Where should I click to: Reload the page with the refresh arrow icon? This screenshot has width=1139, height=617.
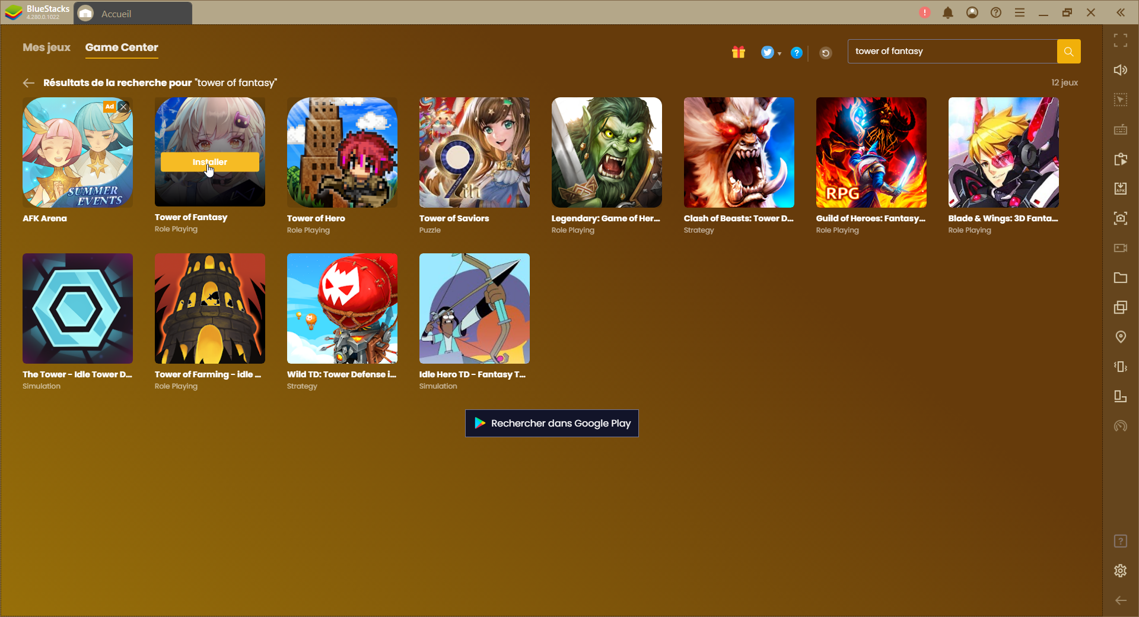pos(826,53)
